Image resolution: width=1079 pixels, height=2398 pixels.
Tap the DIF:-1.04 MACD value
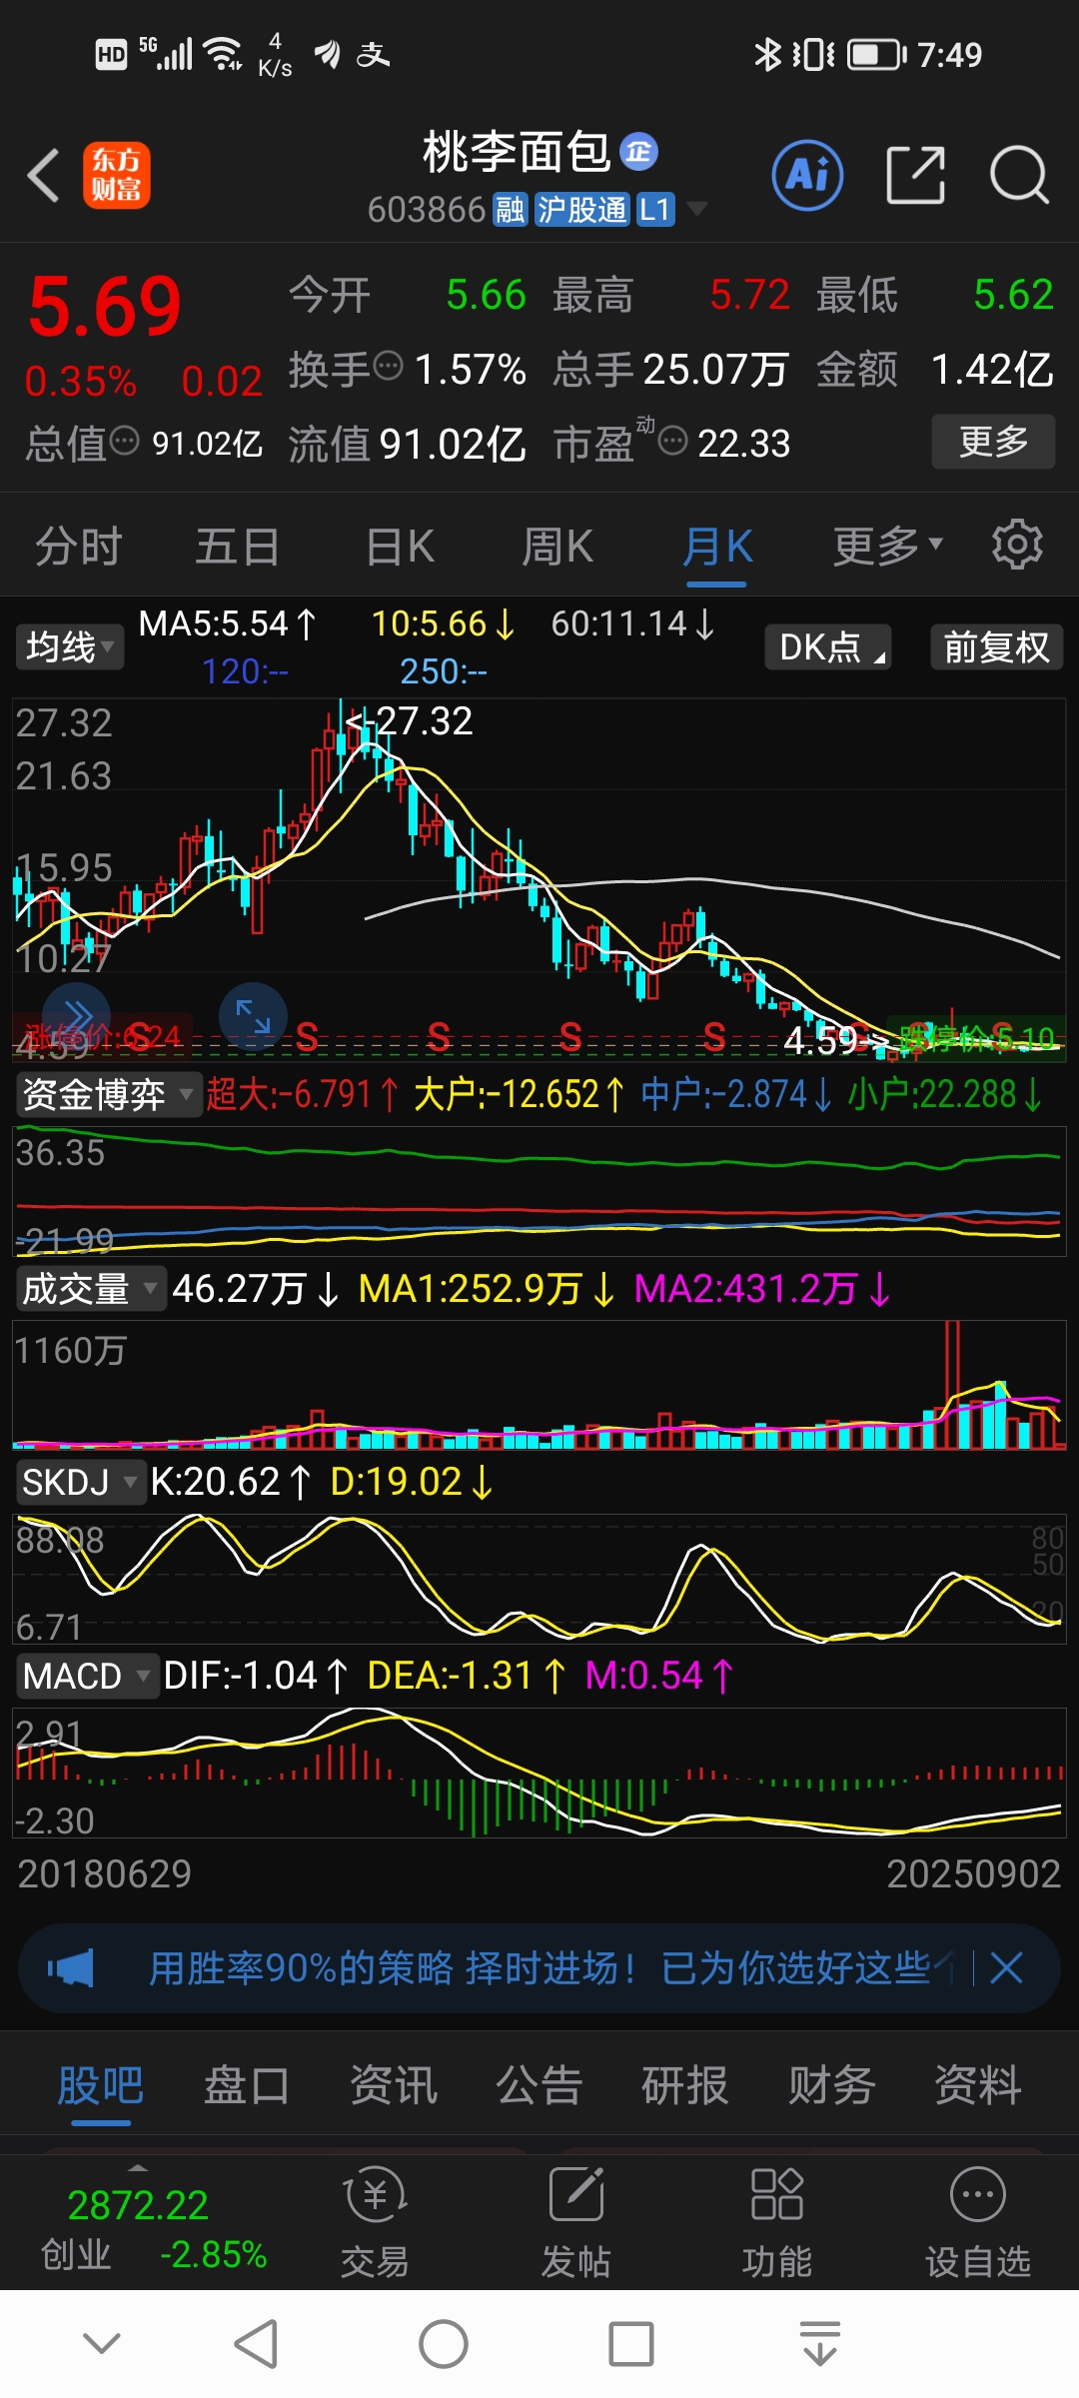256,1676
